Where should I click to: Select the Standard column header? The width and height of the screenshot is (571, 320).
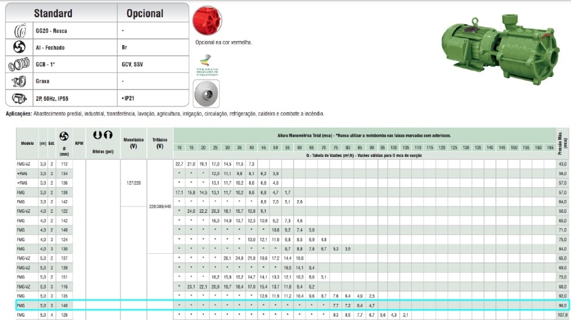pyautogui.click(x=53, y=13)
